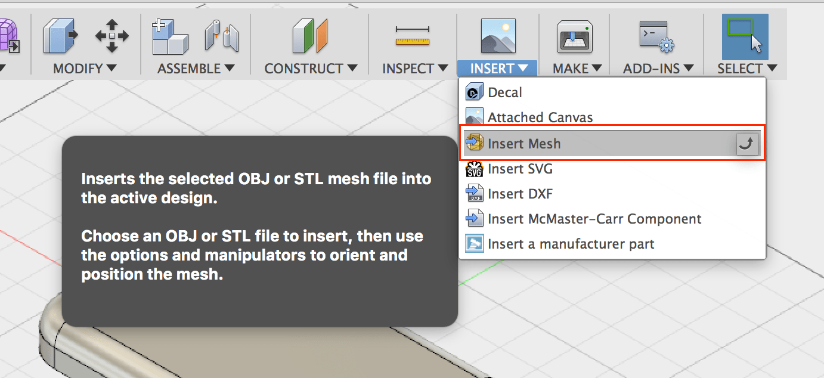The height and width of the screenshot is (378, 824).
Task: Click the Insert canvas image icon
Action: (497, 36)
